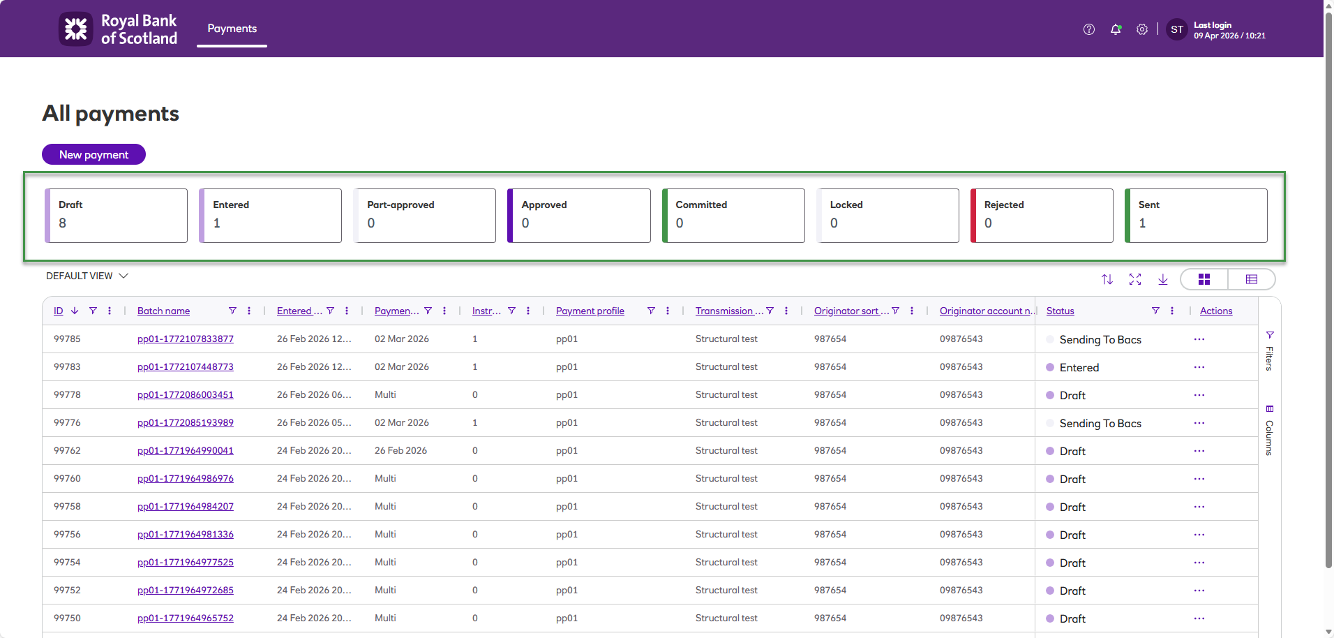The image size is (1334, 638).
Task: Open the Originator sort code column menu
Action: [x=912, y=311]
